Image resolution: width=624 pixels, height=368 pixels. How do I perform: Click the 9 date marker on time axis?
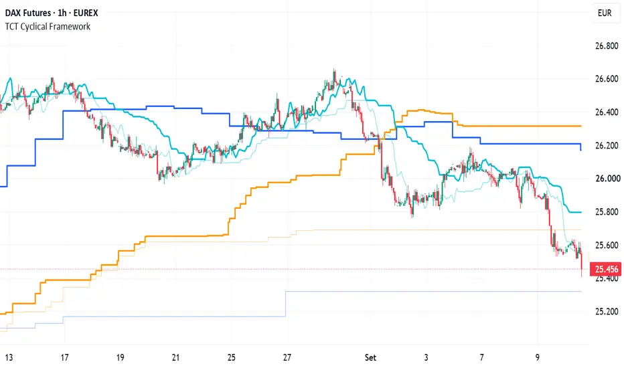[537, 357]
